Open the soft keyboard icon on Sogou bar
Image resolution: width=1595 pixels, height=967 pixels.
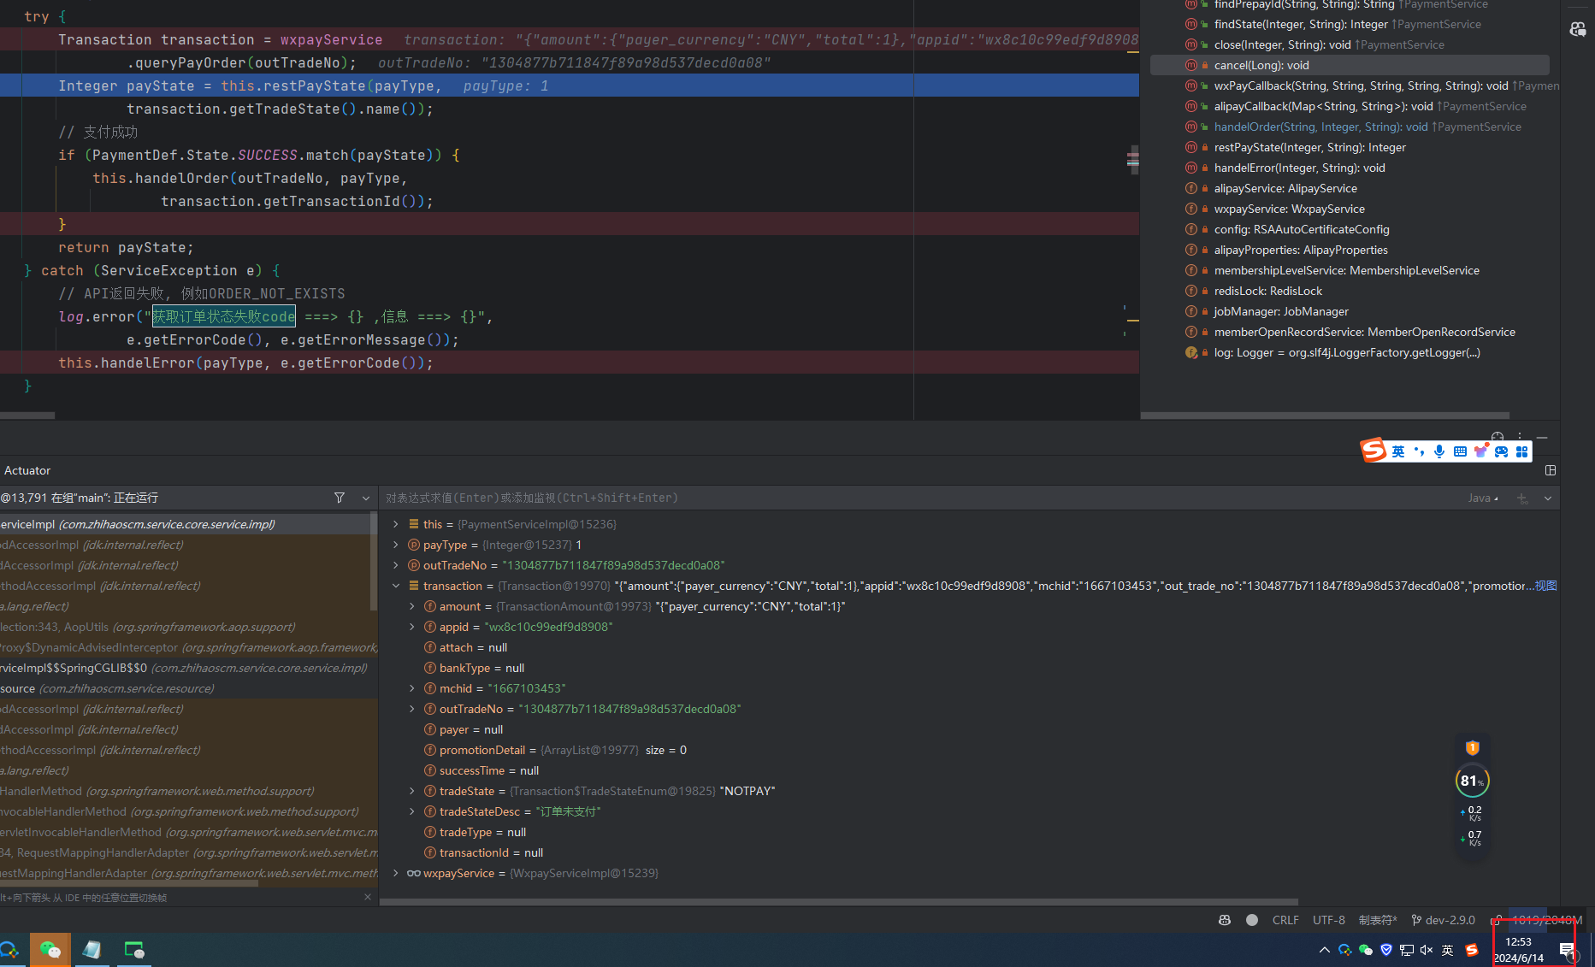point(1460,451)
